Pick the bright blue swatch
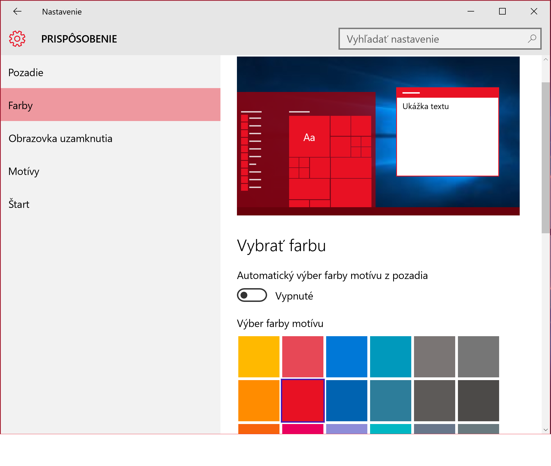 tap(347, 357)
